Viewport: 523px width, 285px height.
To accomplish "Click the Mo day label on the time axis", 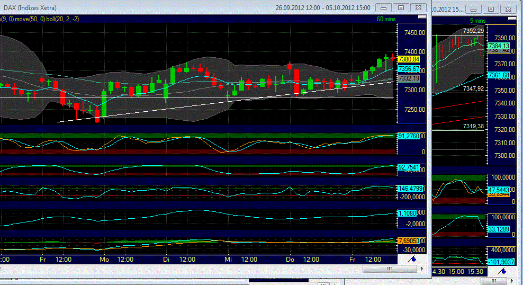I will (x=104, y=259).
